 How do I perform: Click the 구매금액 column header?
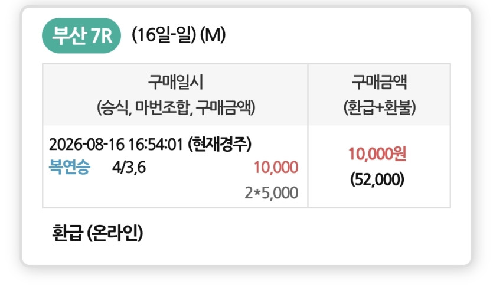379,82
